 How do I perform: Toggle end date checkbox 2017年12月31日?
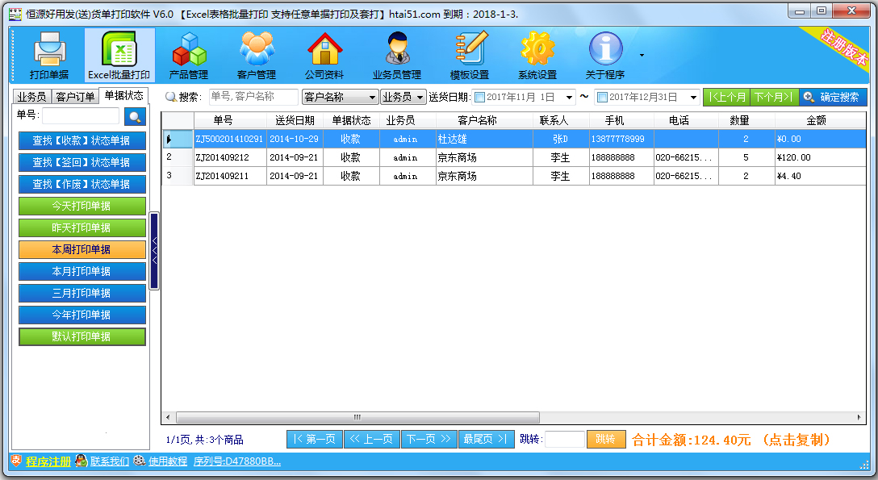pos(602,98)
